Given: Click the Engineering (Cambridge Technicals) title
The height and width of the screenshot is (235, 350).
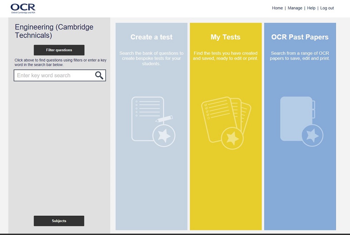Looking at the screenshot, I should (x=54, y=31).
